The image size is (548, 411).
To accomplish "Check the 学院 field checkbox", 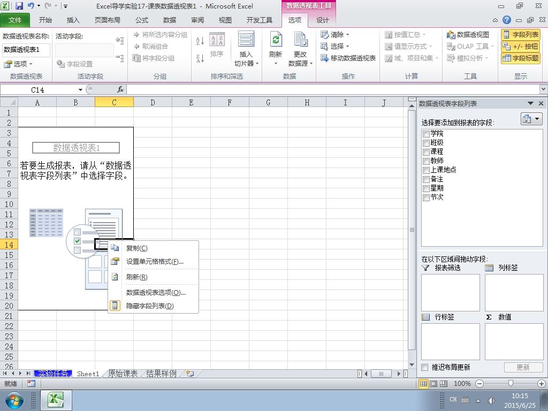I will [x=426, y=133].
